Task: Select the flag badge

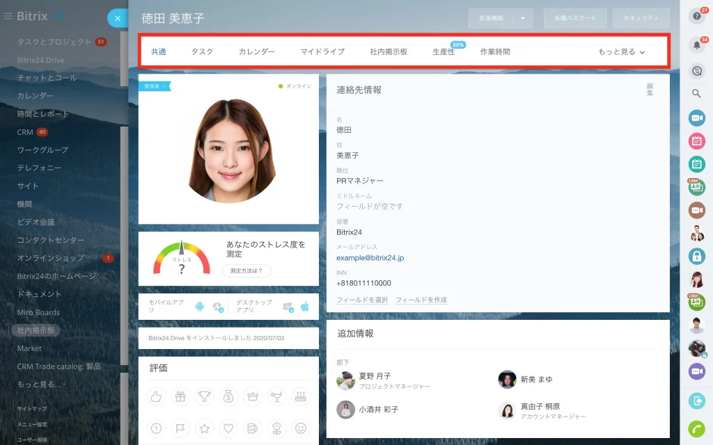Action: [x=180, y=428]
